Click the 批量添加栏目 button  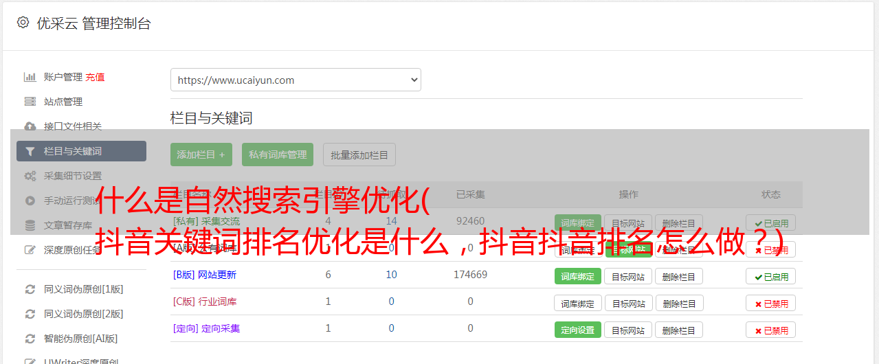click(x=359, y=155)
